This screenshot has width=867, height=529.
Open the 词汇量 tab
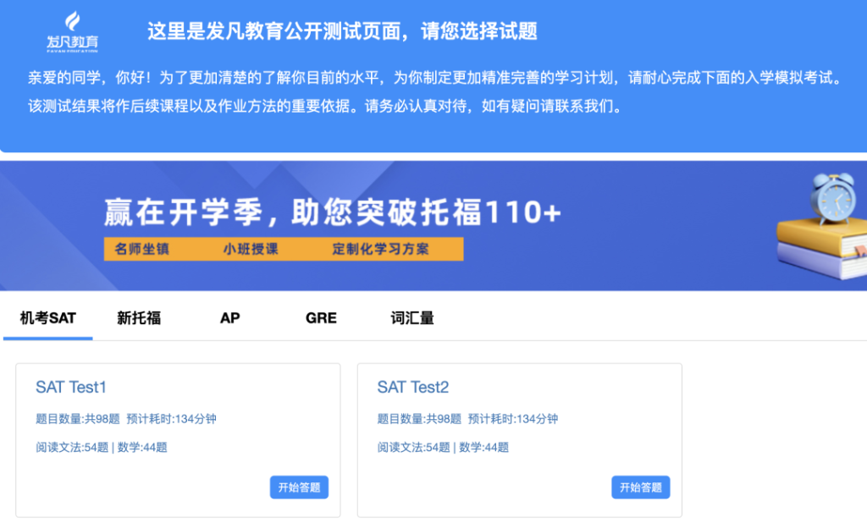tap(412, 318)
